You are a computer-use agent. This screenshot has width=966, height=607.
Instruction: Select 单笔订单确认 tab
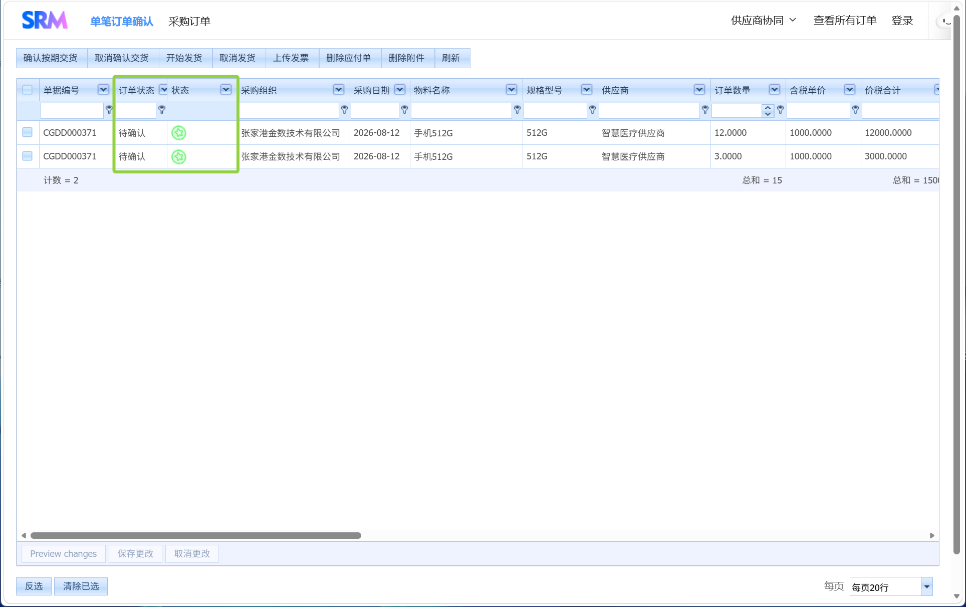click(122, 22)
